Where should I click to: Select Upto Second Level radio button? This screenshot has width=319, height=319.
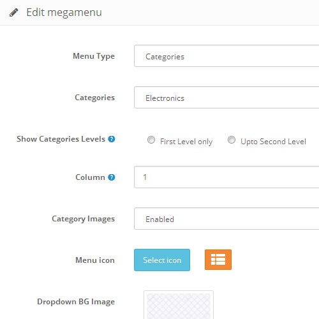pyautogui.click(x=232, y=140)
